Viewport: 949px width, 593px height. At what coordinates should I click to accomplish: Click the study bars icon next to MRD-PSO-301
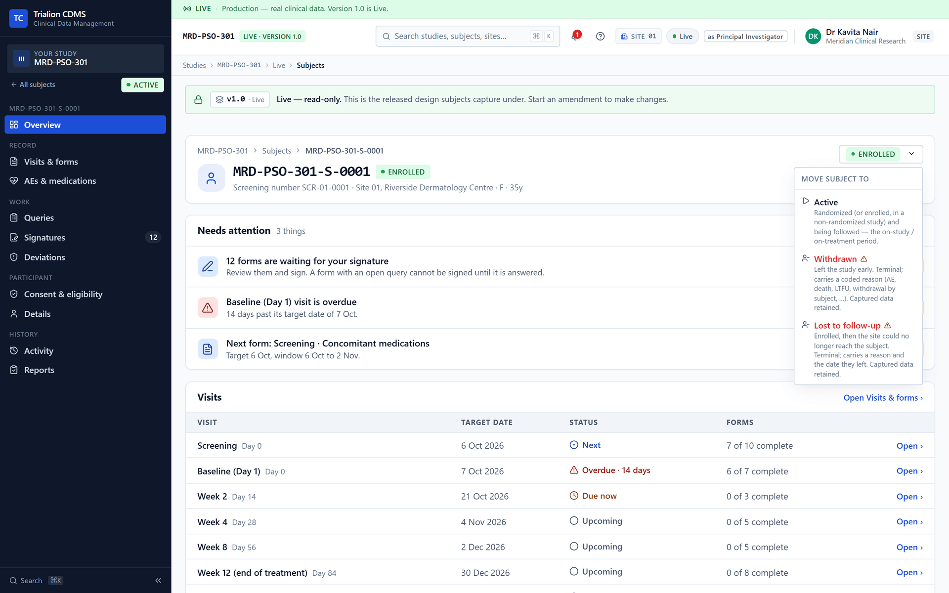21,58
